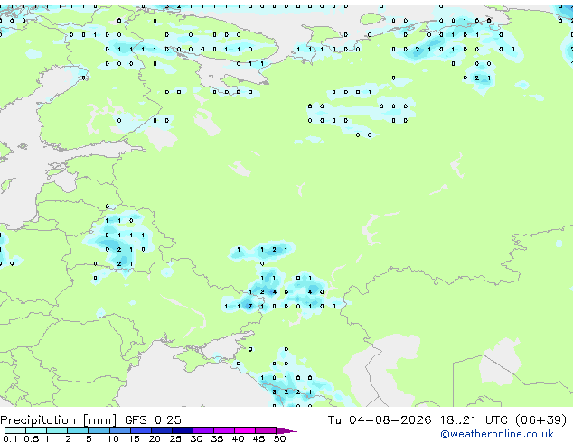Select the 2–5 mm legend color box
Image resolution: width=573 pixels, height=442 pixels.
pos(78,430)
